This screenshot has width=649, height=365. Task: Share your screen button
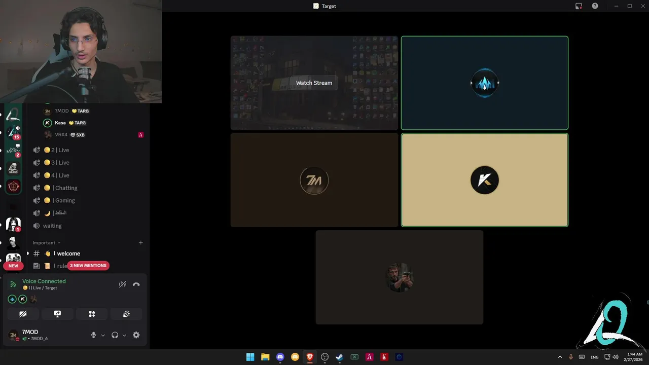tap(57, 314)
